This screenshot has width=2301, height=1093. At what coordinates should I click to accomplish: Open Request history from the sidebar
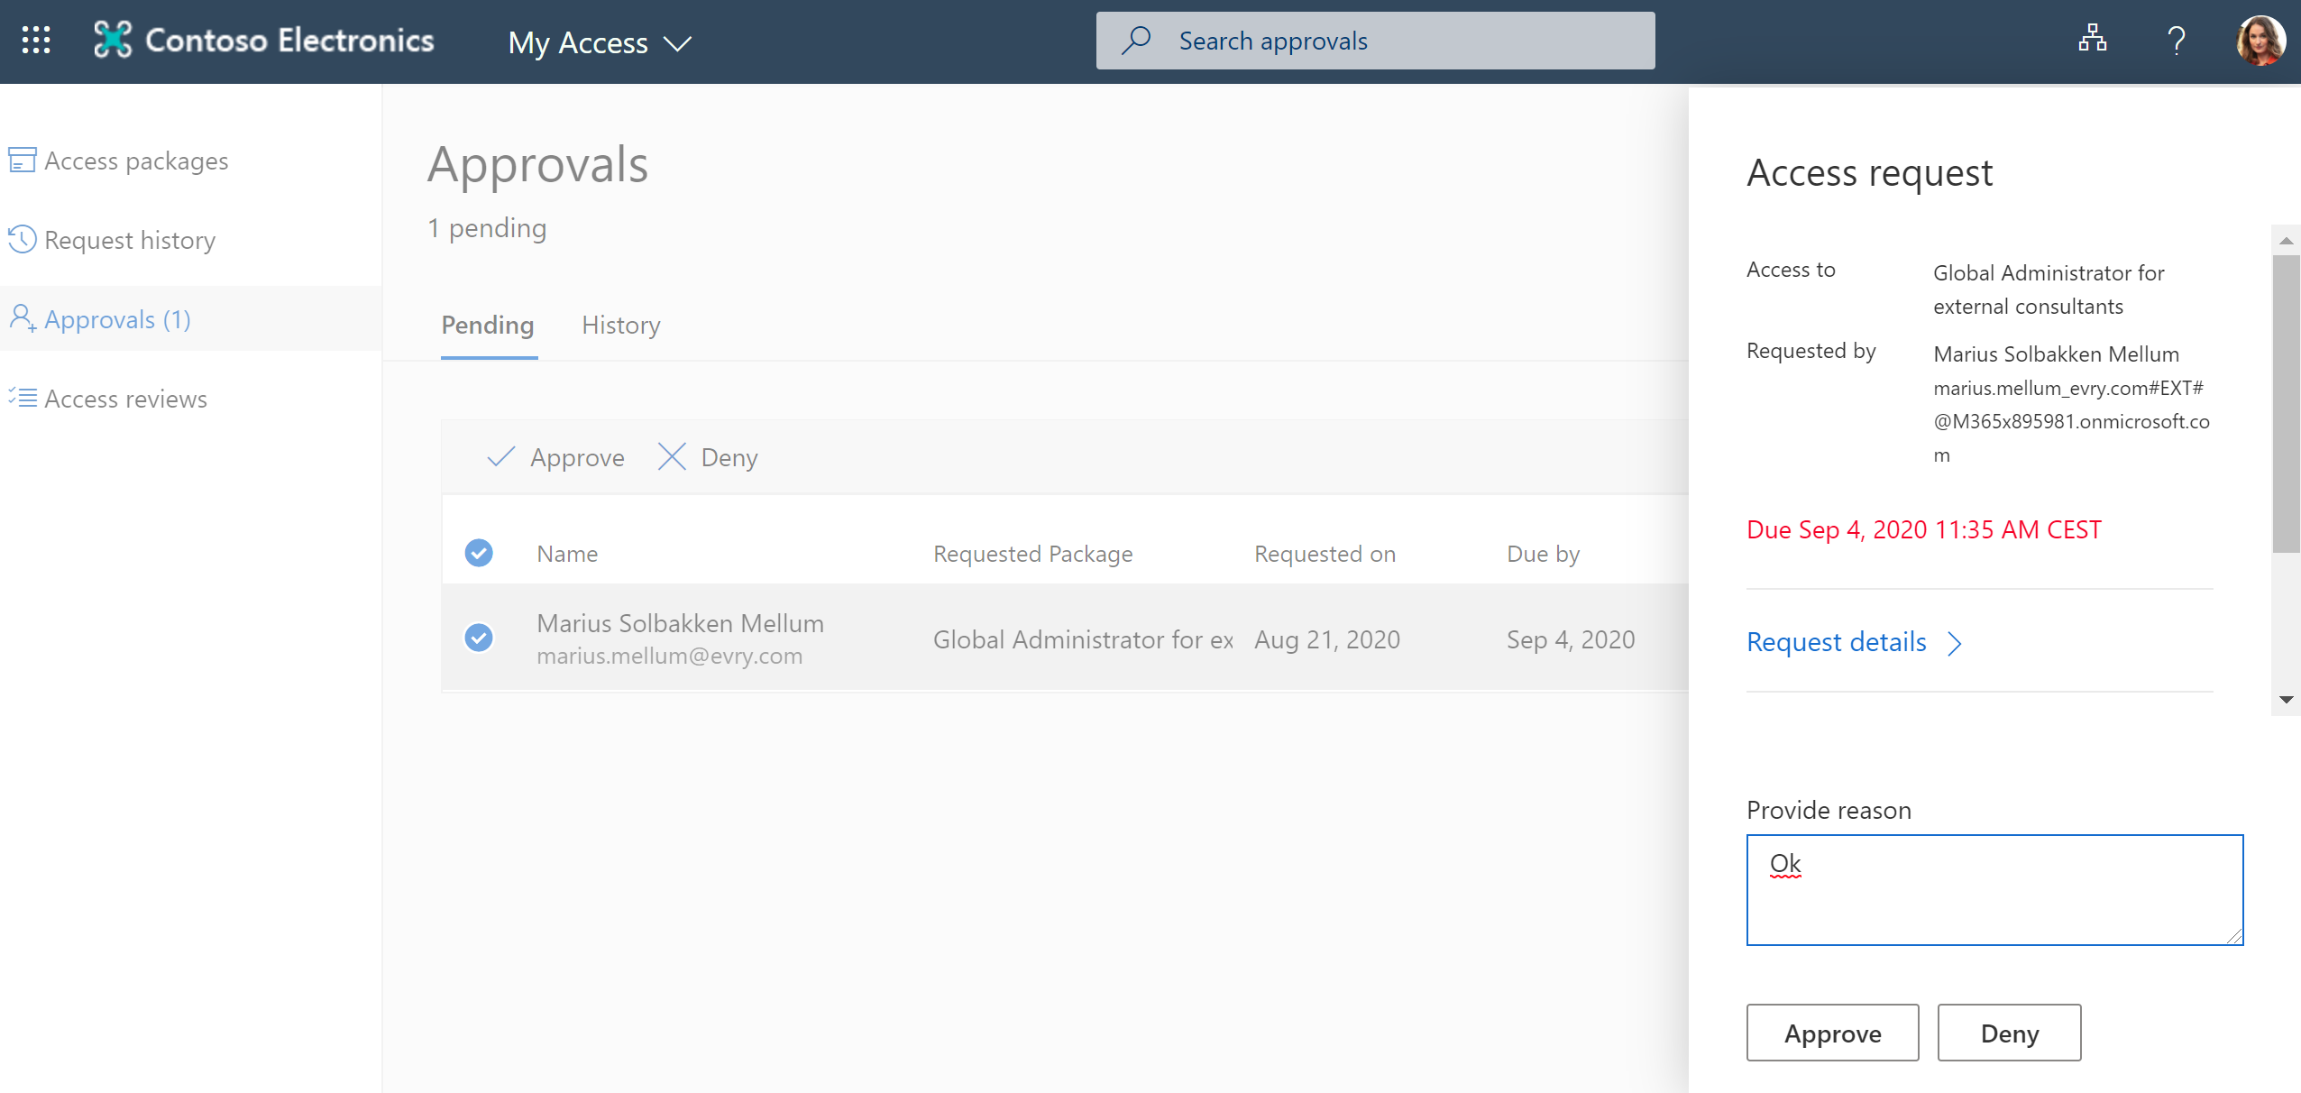pos(130,240)
